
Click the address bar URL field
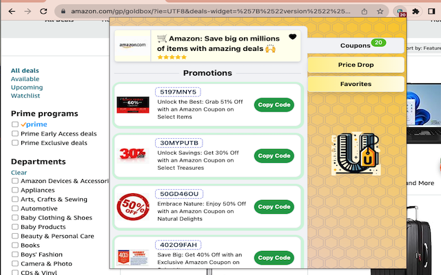point(210,11)
